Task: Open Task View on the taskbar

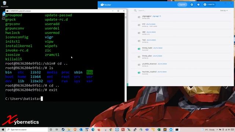Action: (x=57, y=129)
